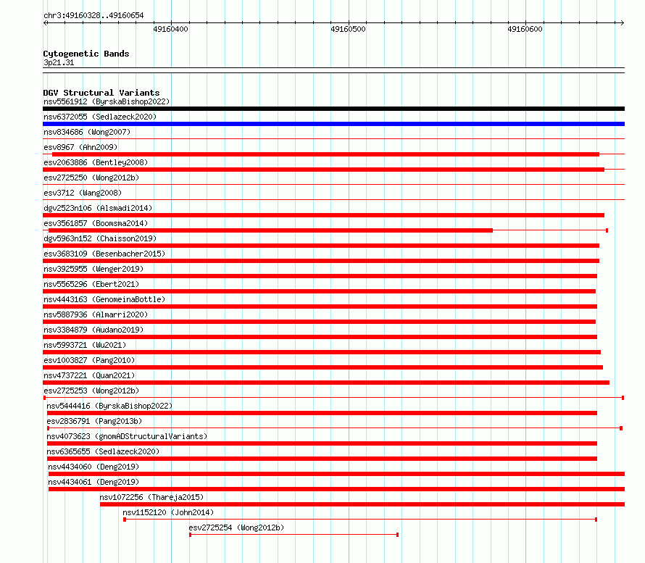This screenshot has height=563, width=645.
Task: Click the esv2725254 (Wong2012b) label
Action: [x=236, y=527]
